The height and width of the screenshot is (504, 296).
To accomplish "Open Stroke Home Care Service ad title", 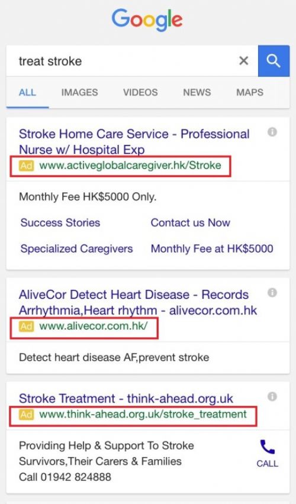I will point(134,141).
